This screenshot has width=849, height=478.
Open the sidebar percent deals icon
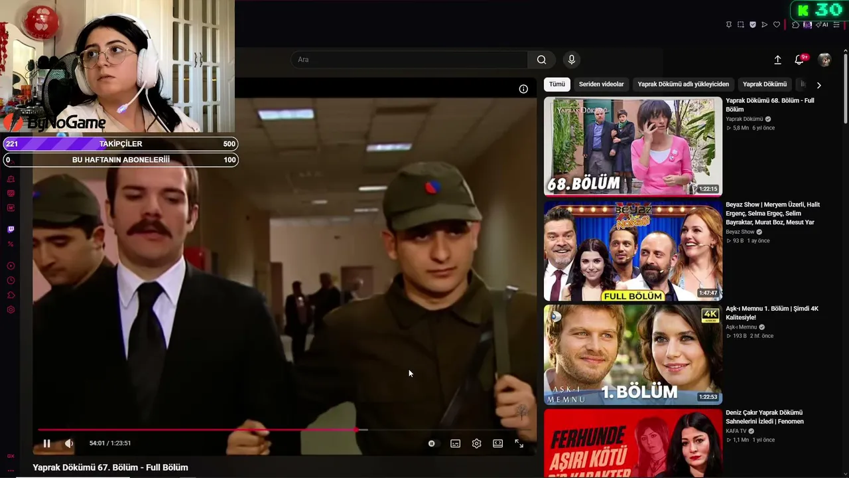pyautogui.click(x=11, y=244)
